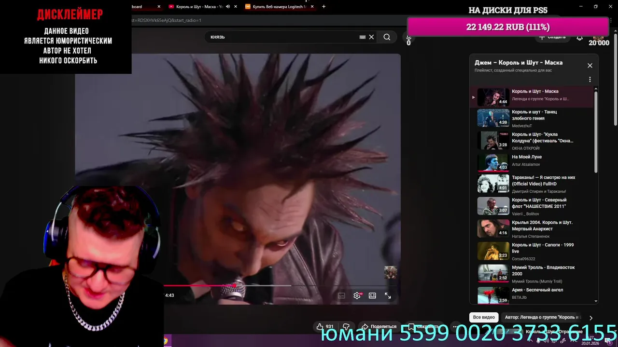Open the MedvezhuT channel name
The image size is (618, 347).
point(522,126)
